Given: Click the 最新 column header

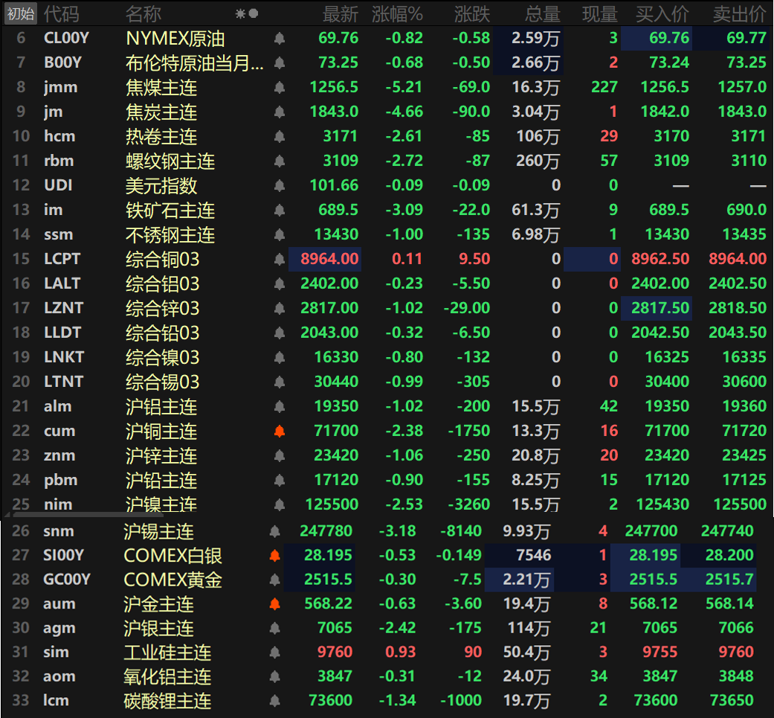Looking at the screenshot, I should coord(340,13).
